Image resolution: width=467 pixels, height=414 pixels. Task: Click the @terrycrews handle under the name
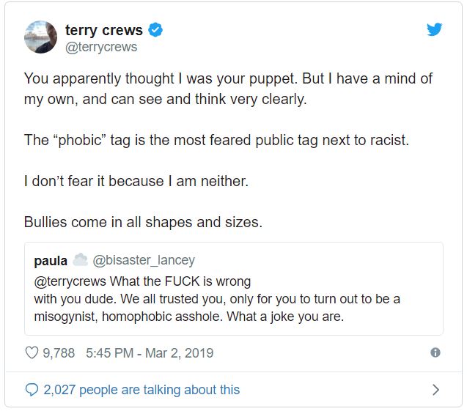(x=101, y=48)
